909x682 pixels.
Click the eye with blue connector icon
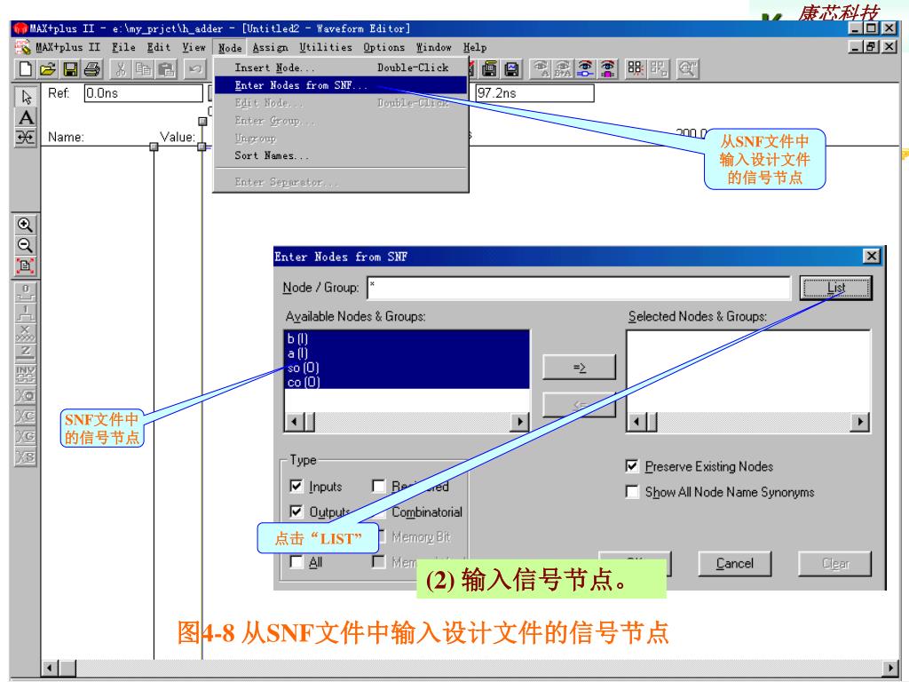pyautogui.click(x=586, y=69)
